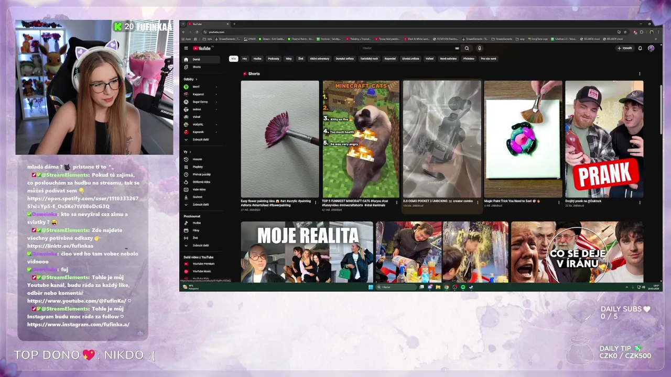Open the Chrome three-dot menu
The image size is (671, 377).
(658, 32)
